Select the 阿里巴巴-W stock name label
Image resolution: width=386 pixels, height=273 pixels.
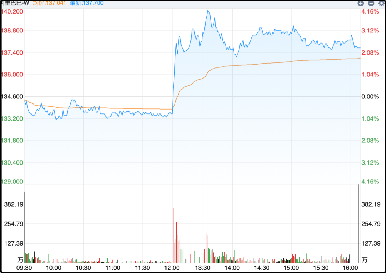pos(15,3)
